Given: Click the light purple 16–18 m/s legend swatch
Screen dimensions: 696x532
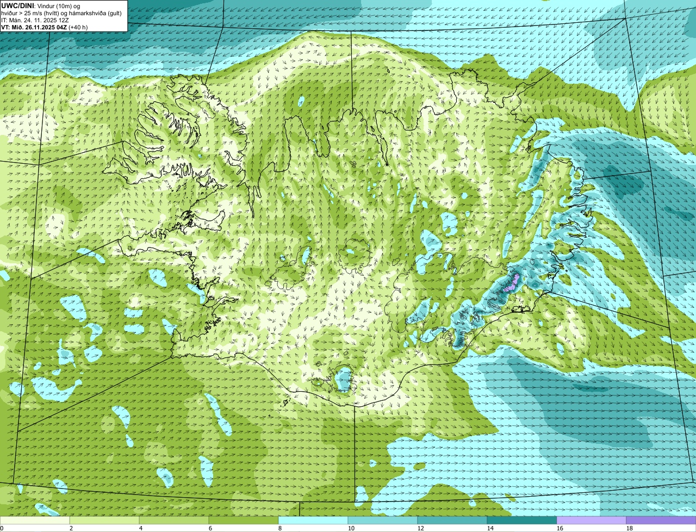Looking at the screenshot, I should point(592,520).
